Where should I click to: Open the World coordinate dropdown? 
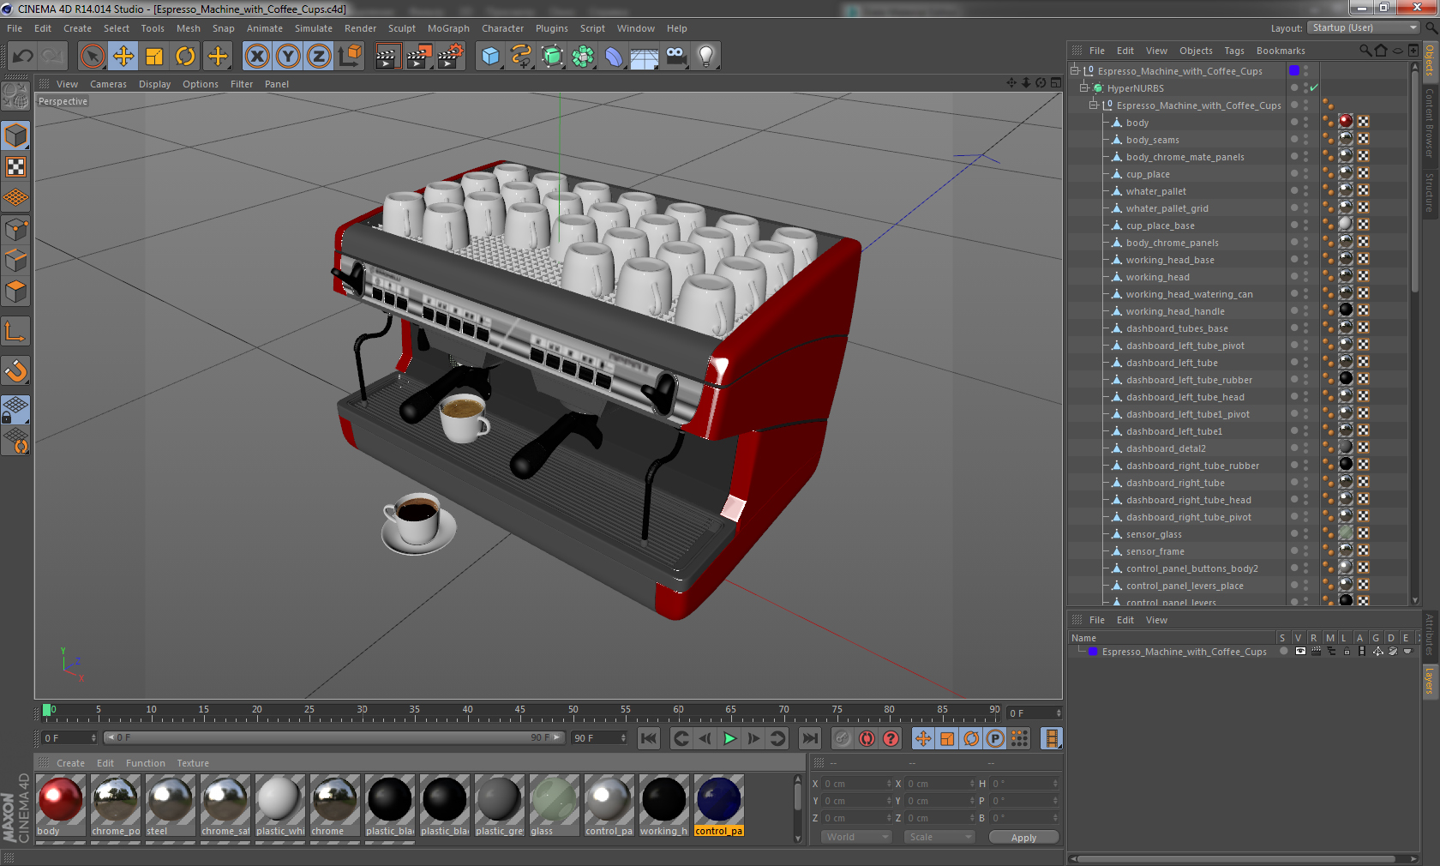(857, 837)
